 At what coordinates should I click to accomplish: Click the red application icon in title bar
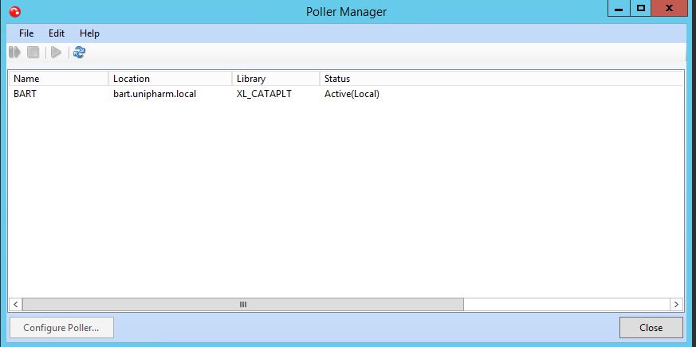click(14, 11)
